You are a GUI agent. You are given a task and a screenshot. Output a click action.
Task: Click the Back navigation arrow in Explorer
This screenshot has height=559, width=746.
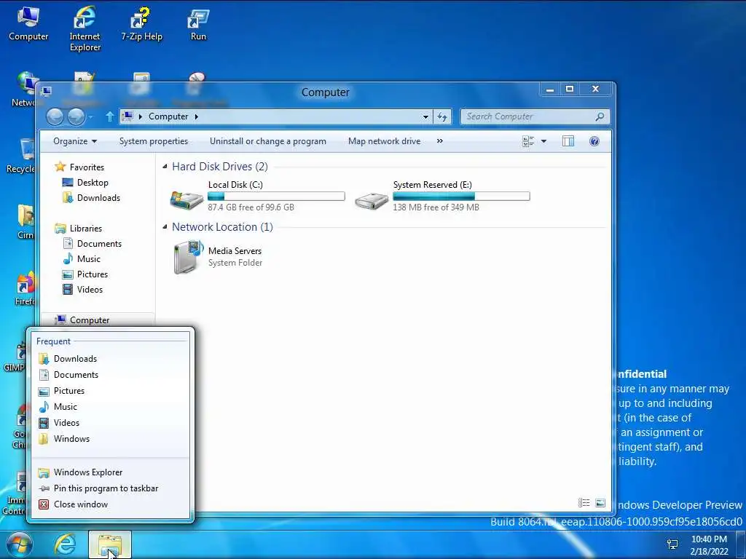coord(55,116)
